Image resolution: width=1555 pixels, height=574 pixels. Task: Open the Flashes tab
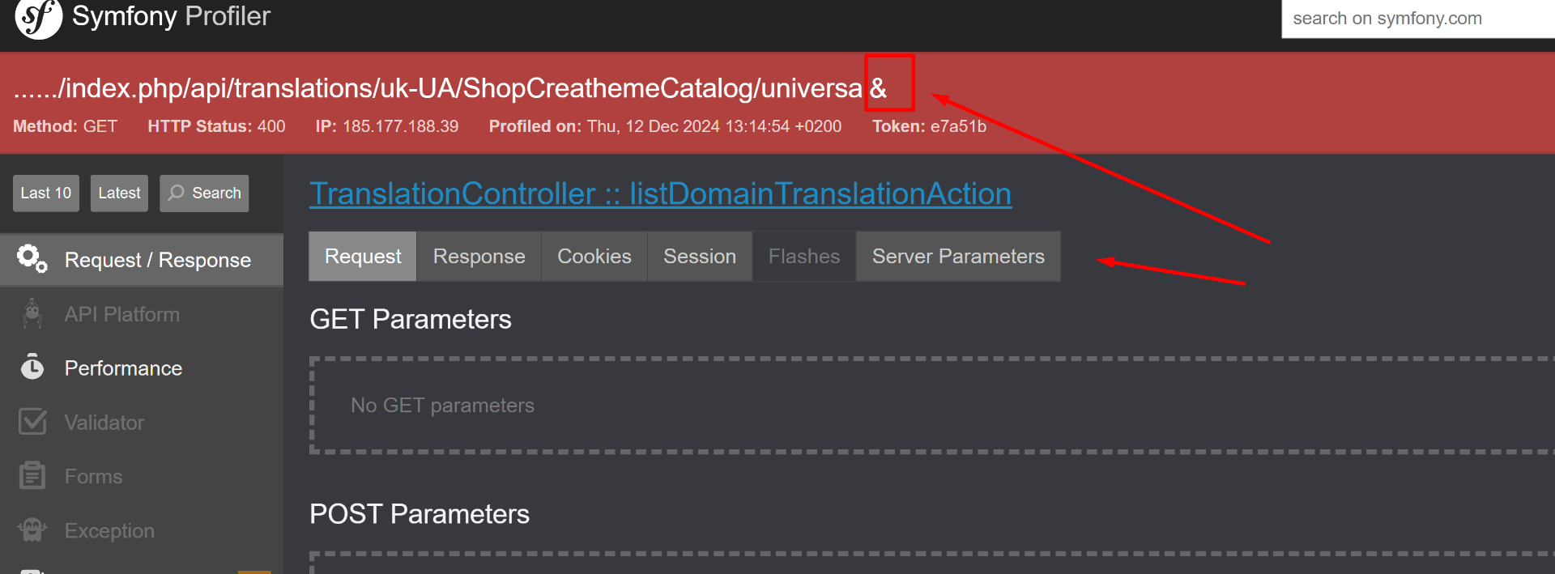click(803, 257)
